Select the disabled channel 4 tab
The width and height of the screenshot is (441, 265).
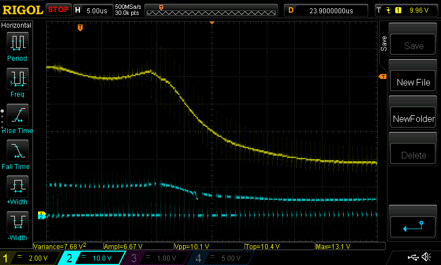point(221,258)
